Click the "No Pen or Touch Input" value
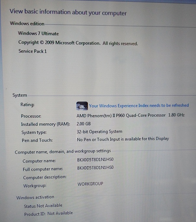The width and height of the screenshot is (196, 222). (123, 139)
